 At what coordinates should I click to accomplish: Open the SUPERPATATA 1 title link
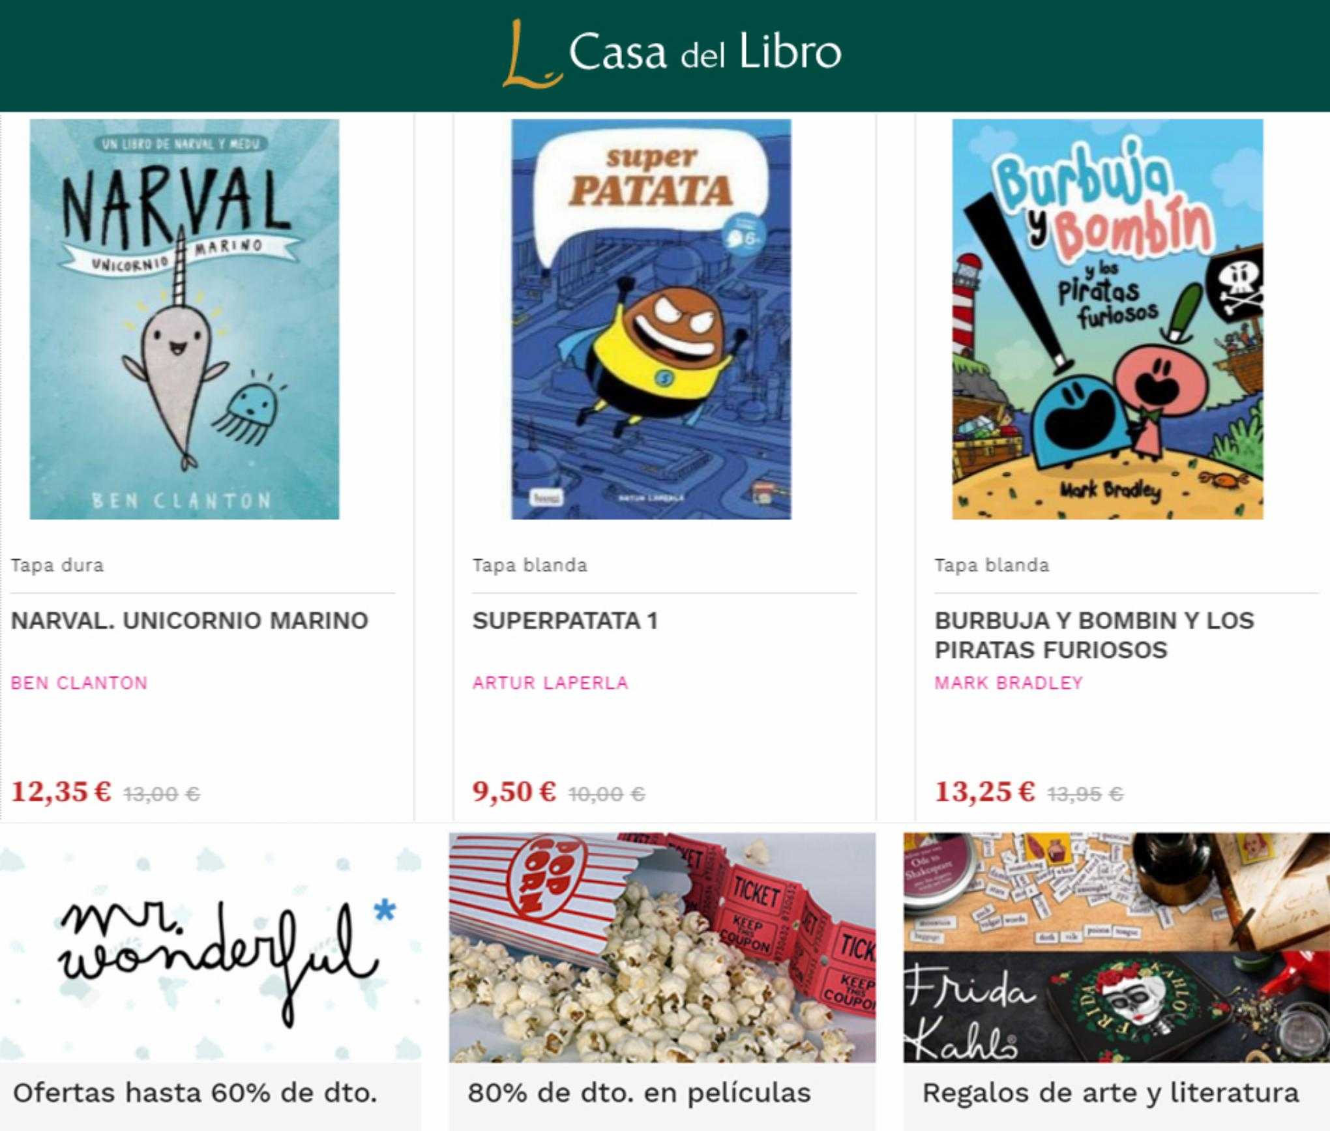(565, 621)
